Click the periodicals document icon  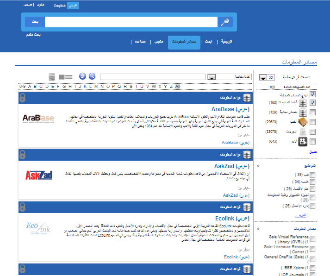[303, 132]
